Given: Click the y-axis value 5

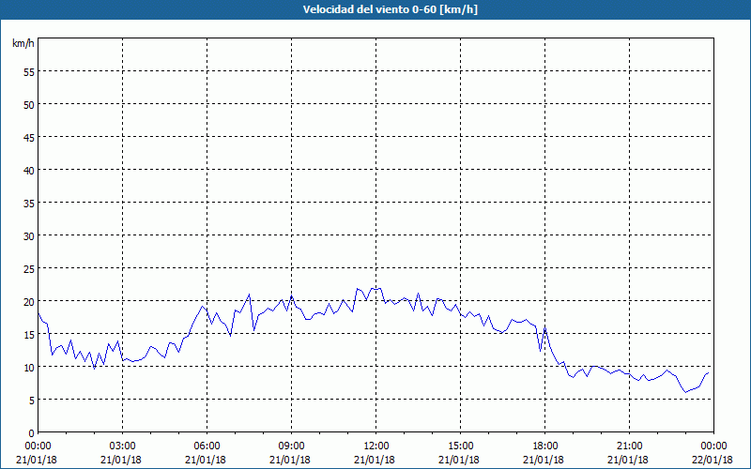Looking at the screenshot, I should point(32,401).
